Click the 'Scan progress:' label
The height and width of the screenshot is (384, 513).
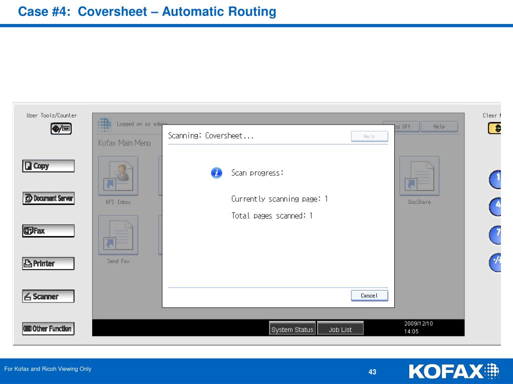tap(257, 172)
